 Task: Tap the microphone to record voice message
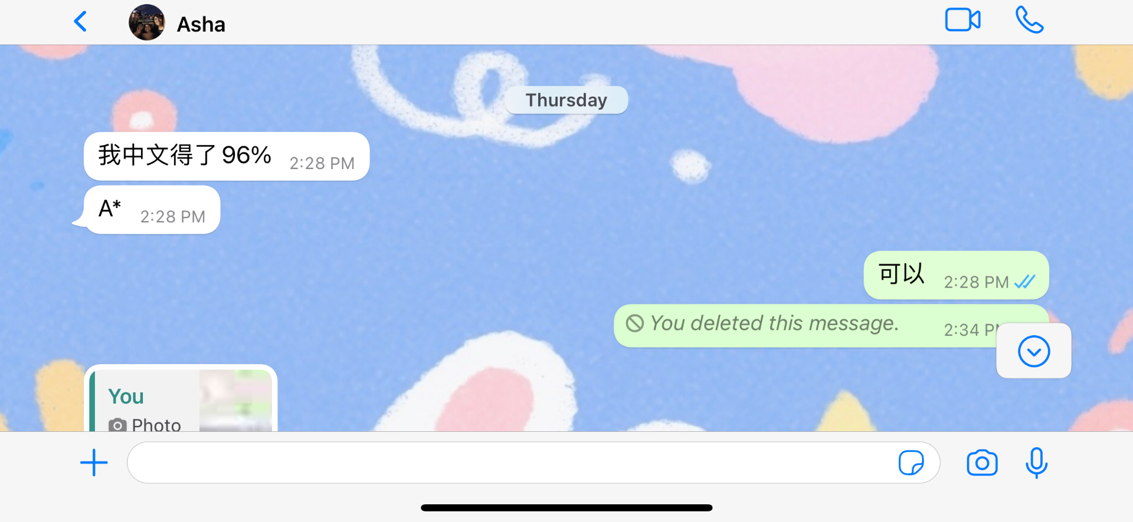click(x=1036, y=462)
